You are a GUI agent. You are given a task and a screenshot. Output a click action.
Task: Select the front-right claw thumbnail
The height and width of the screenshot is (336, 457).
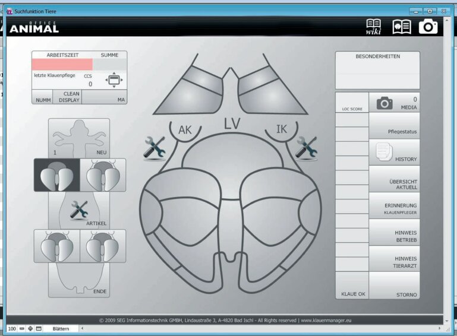click(103, 176)
